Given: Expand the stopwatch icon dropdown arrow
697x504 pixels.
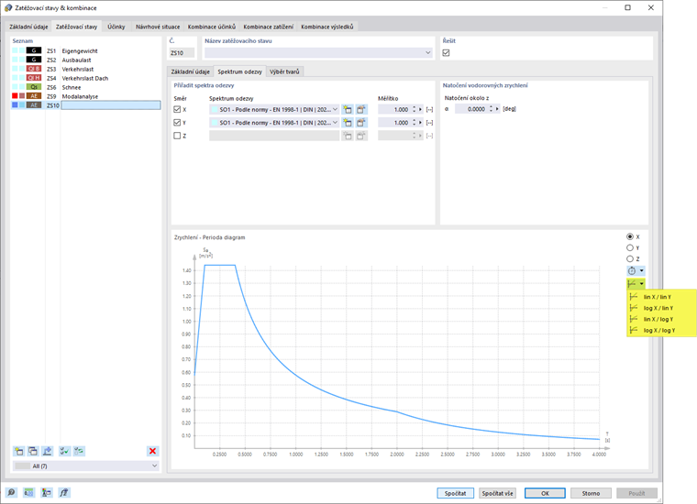Looking at the screenshot, I should [x=641, y=271].
